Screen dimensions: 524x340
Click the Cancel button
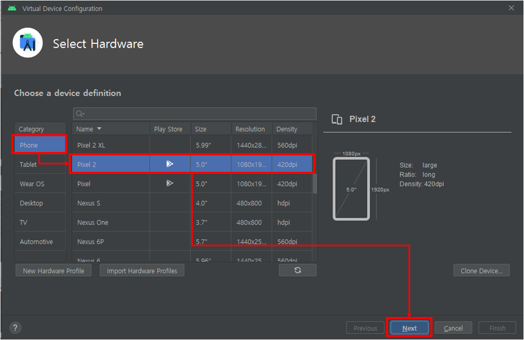pos(453,328)
